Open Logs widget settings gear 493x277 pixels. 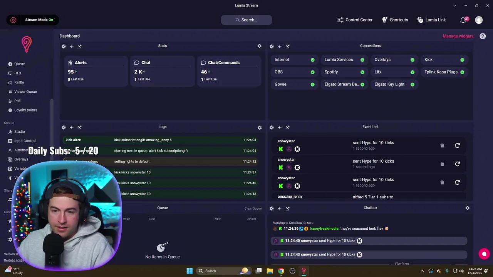pos(260,127)
